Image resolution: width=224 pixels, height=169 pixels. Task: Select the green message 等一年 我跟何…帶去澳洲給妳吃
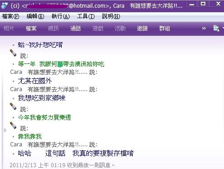pos(61,64)
